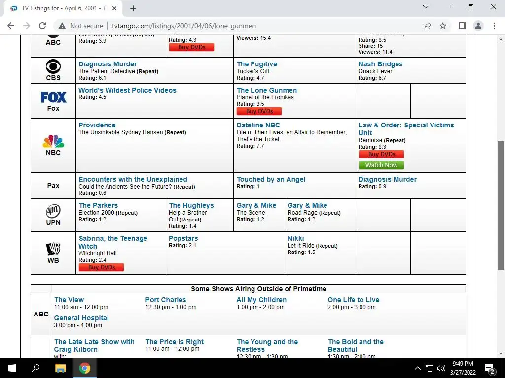This screenshot has height=378, width=505.
Task: Open the browser side panel
Action: (x=463, y=26)
